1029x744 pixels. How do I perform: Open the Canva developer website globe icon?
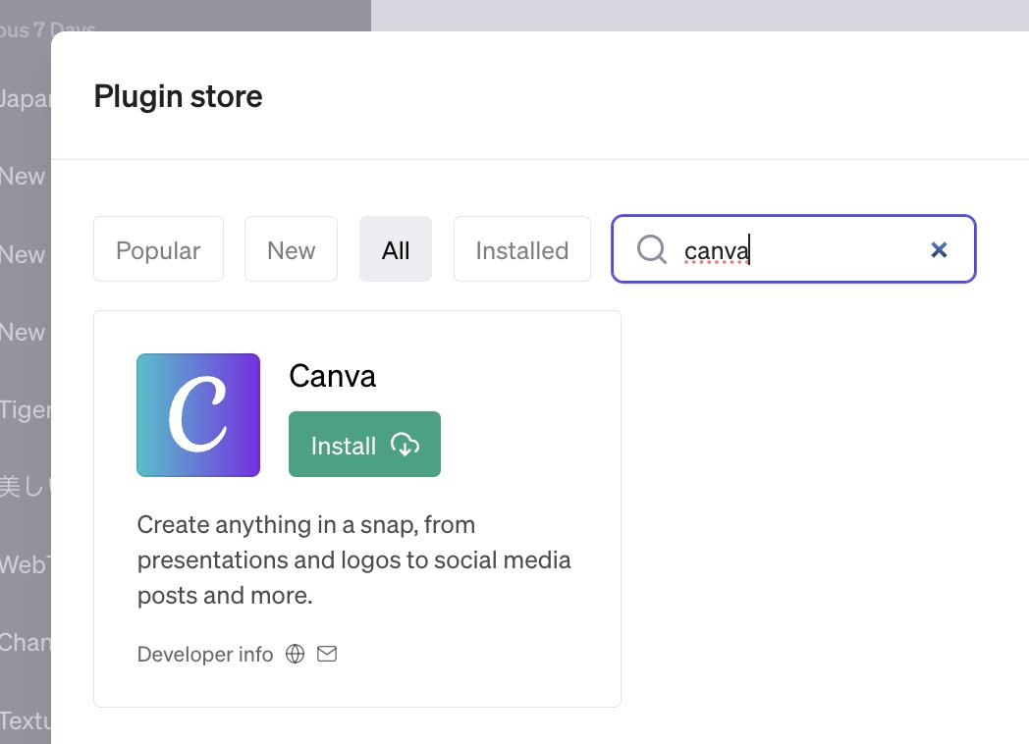pos(295,654)
